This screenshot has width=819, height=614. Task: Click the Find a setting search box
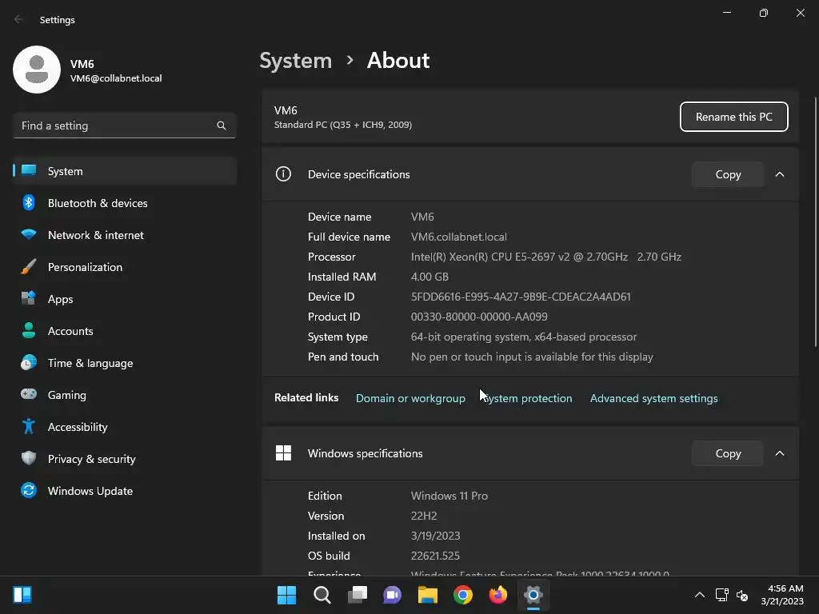tap(125, 126)
